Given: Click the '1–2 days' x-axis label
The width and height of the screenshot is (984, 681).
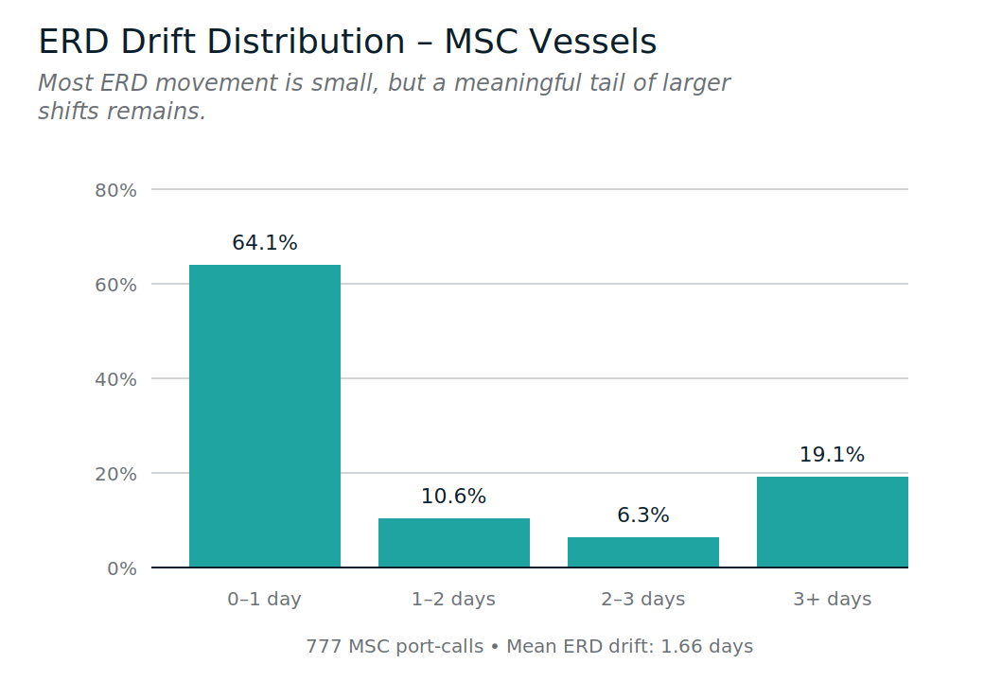Looking at the screenshot, I should click(454, 600).
